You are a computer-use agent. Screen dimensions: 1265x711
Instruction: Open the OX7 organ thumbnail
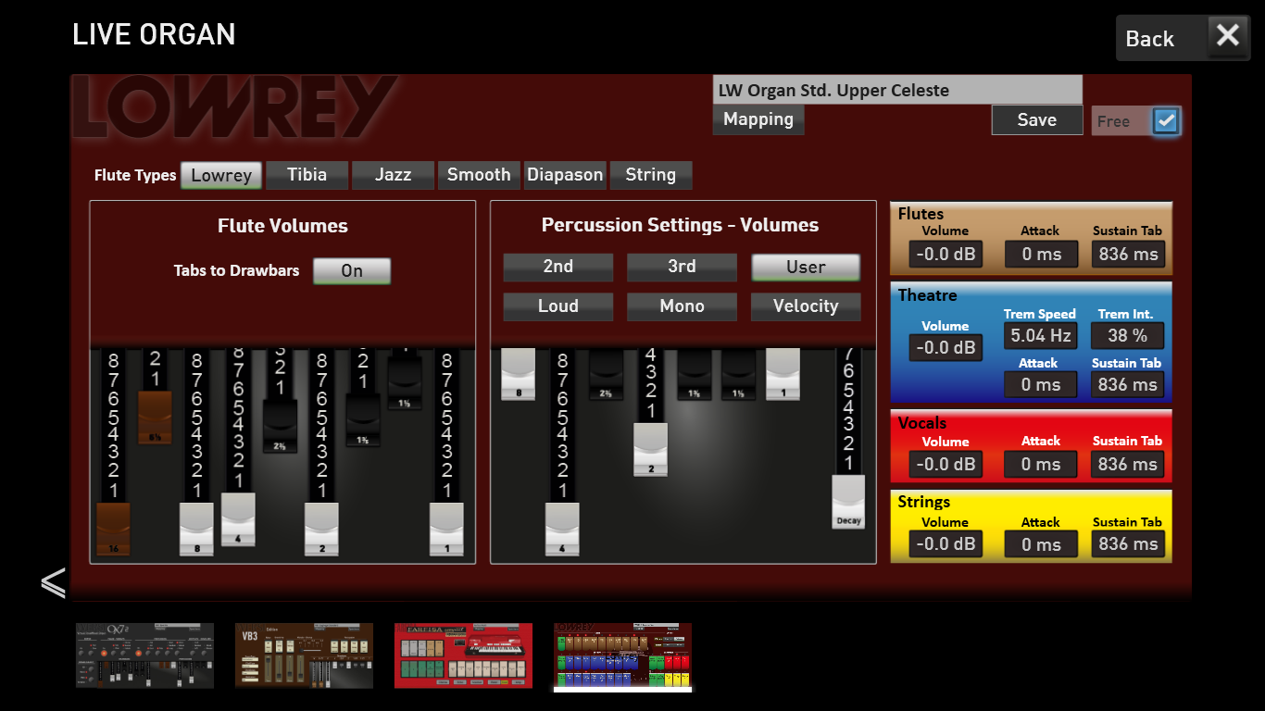(144, 655)
